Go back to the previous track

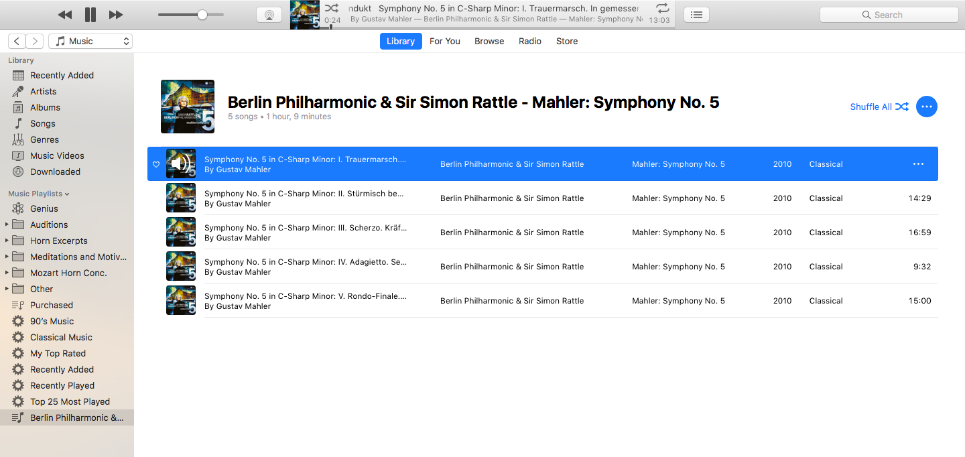[x=65, y=15]
